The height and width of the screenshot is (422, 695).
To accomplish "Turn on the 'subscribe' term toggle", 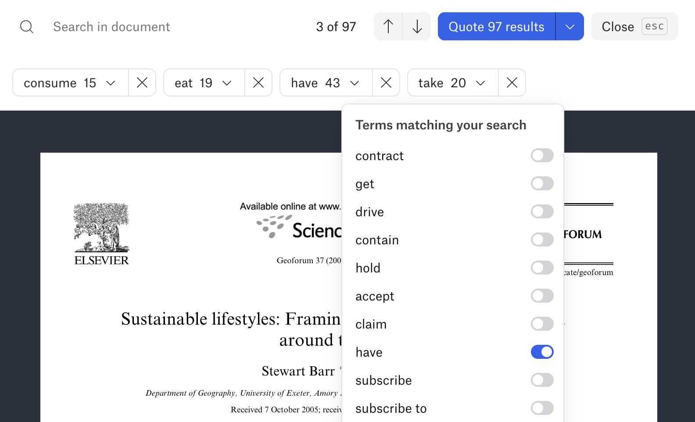I will [x=542, y=380].
